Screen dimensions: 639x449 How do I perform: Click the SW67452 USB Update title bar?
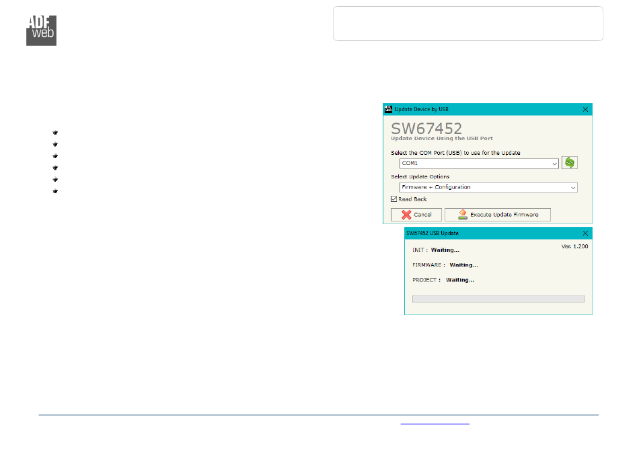click(498, 234)
